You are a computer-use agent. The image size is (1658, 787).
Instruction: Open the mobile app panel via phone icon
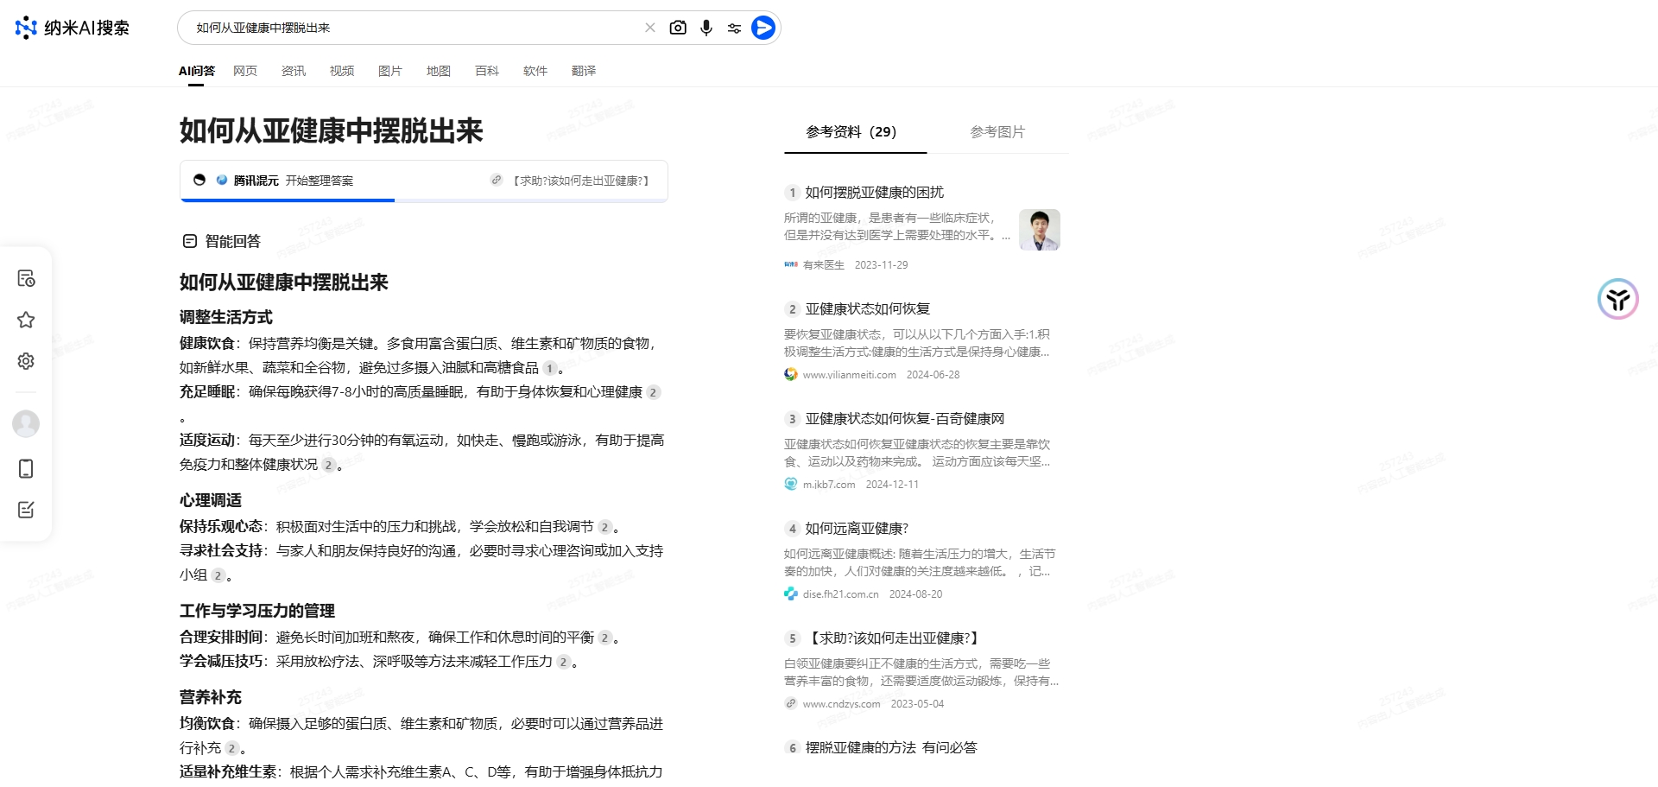click(26, 468)
